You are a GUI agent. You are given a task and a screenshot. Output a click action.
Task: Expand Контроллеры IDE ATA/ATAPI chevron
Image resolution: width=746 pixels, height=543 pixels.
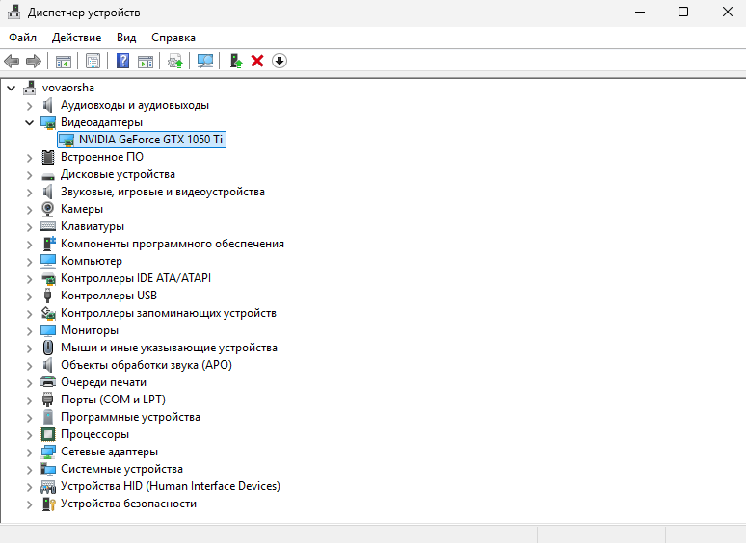point(30,279)
